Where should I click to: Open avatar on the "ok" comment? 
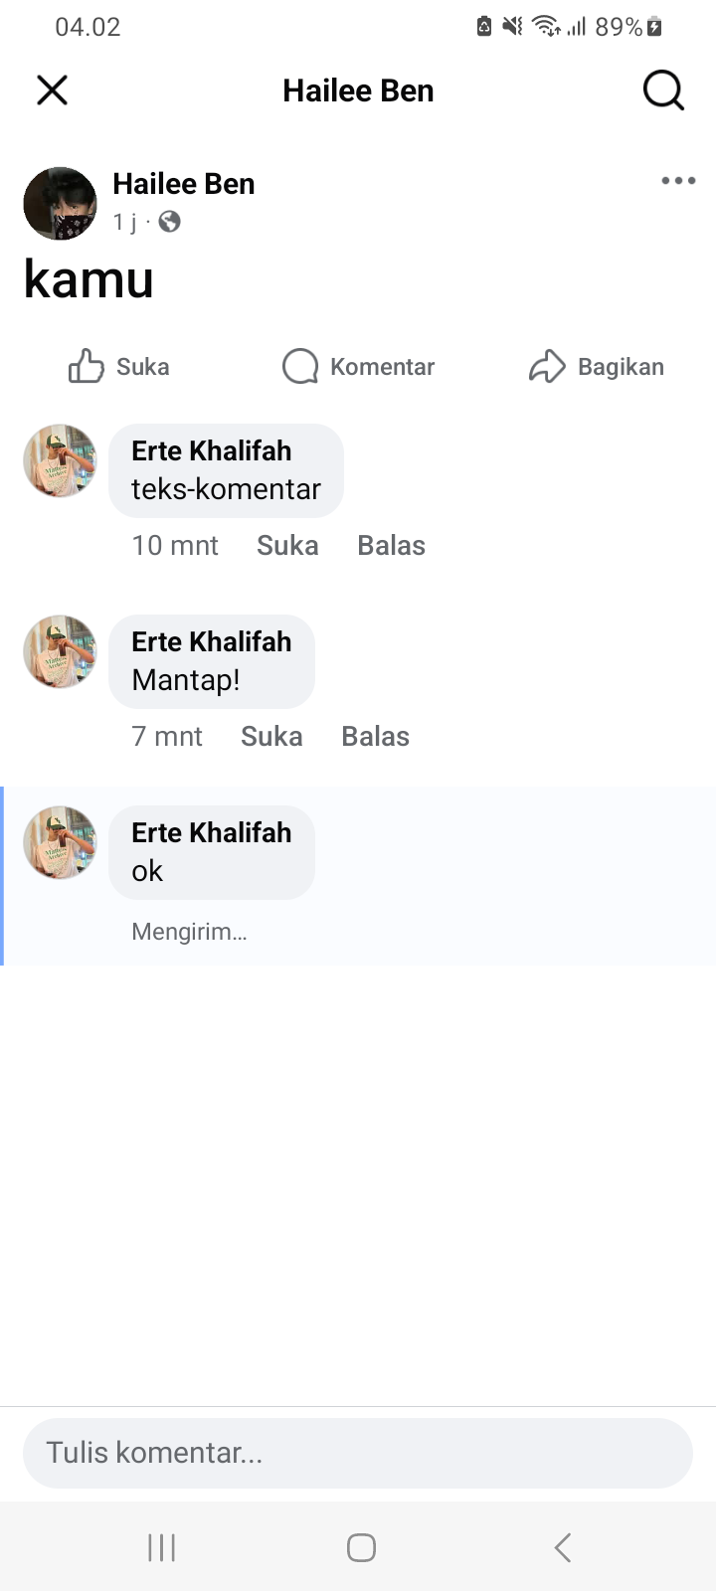tap(60, 843)
